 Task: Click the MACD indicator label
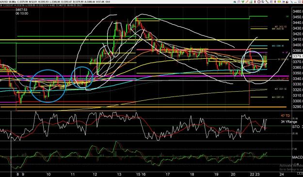297,157
